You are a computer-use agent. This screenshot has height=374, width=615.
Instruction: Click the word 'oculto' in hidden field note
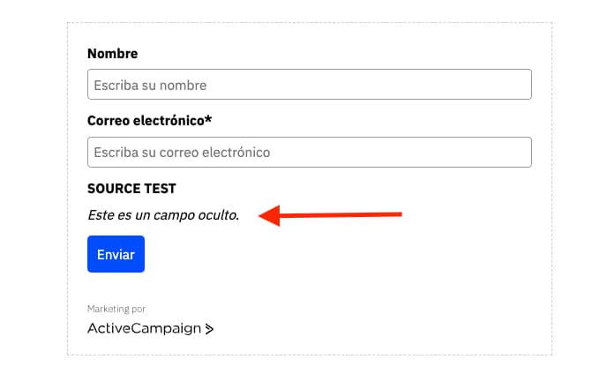coord(217,215)
